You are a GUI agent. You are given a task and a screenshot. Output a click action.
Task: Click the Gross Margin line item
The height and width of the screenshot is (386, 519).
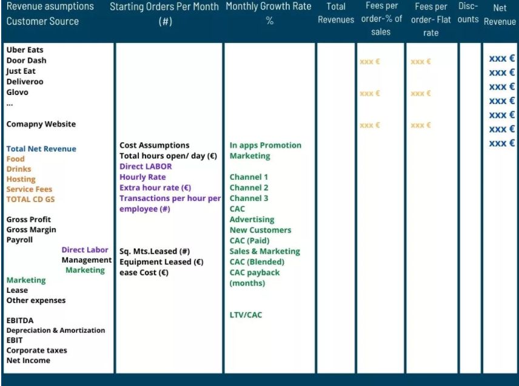pos(32,230)
